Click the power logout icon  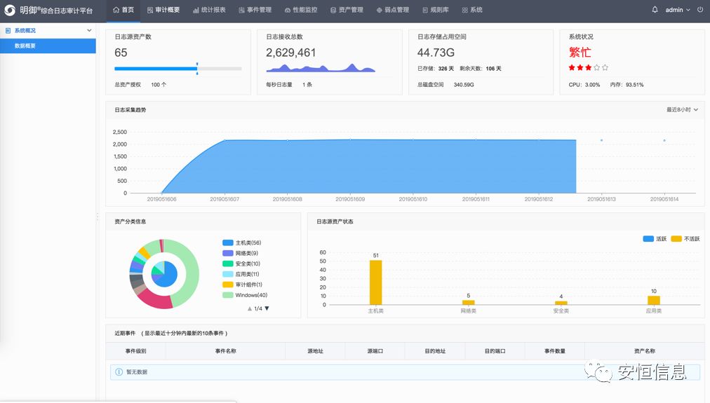699,10
